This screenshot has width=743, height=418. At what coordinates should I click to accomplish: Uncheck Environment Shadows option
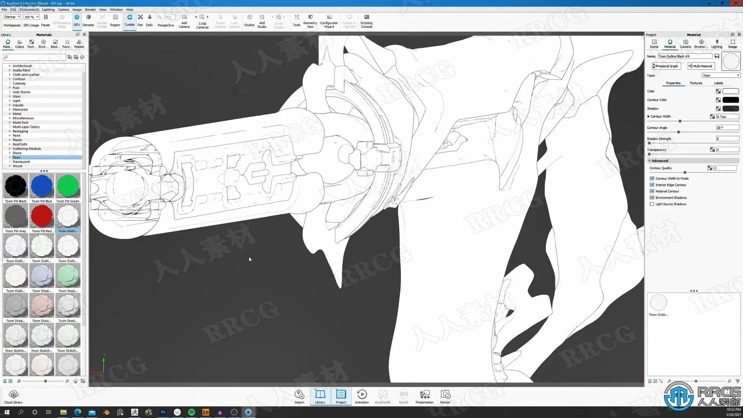(x=652, y=198)
